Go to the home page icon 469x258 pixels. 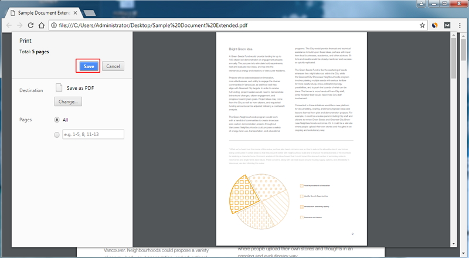[42, 25]
